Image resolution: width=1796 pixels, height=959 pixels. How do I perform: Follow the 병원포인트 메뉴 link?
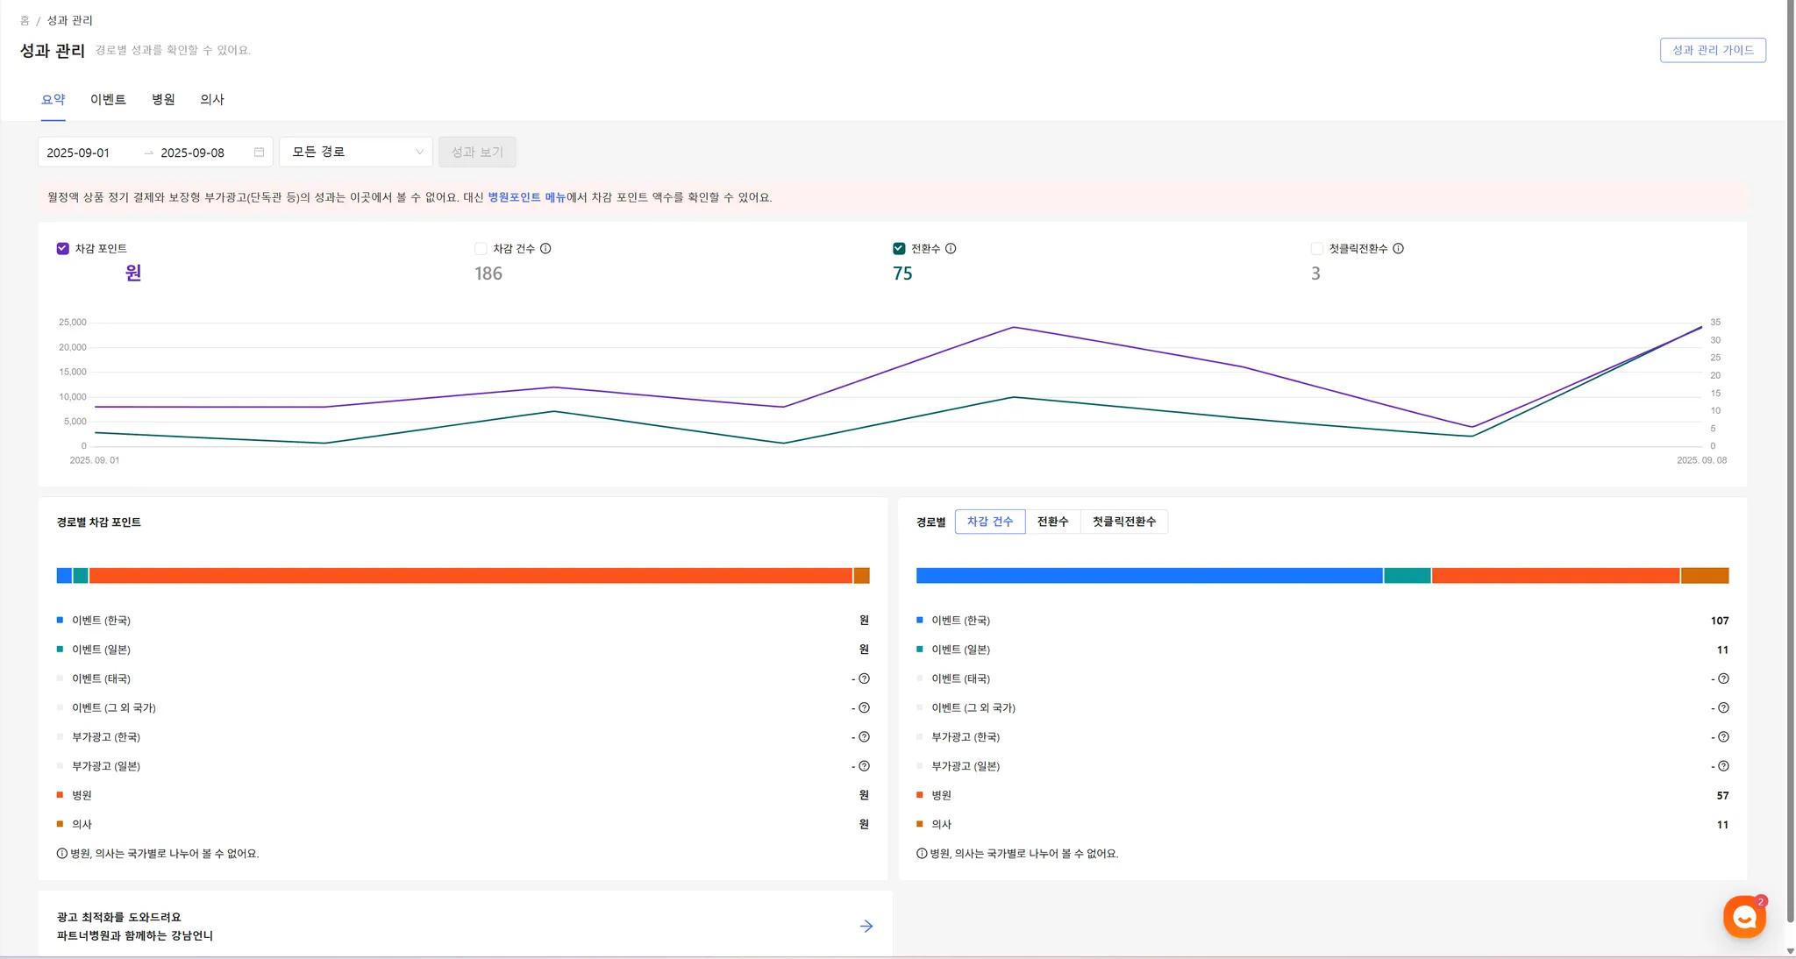(x=526, y=198)
